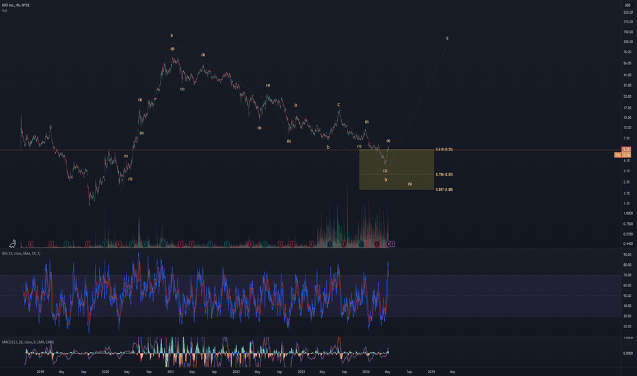Click the 13.00 price scale label
Image resolution: width=637 pixels, height=376 pixels.
click(x=627, y=118)
